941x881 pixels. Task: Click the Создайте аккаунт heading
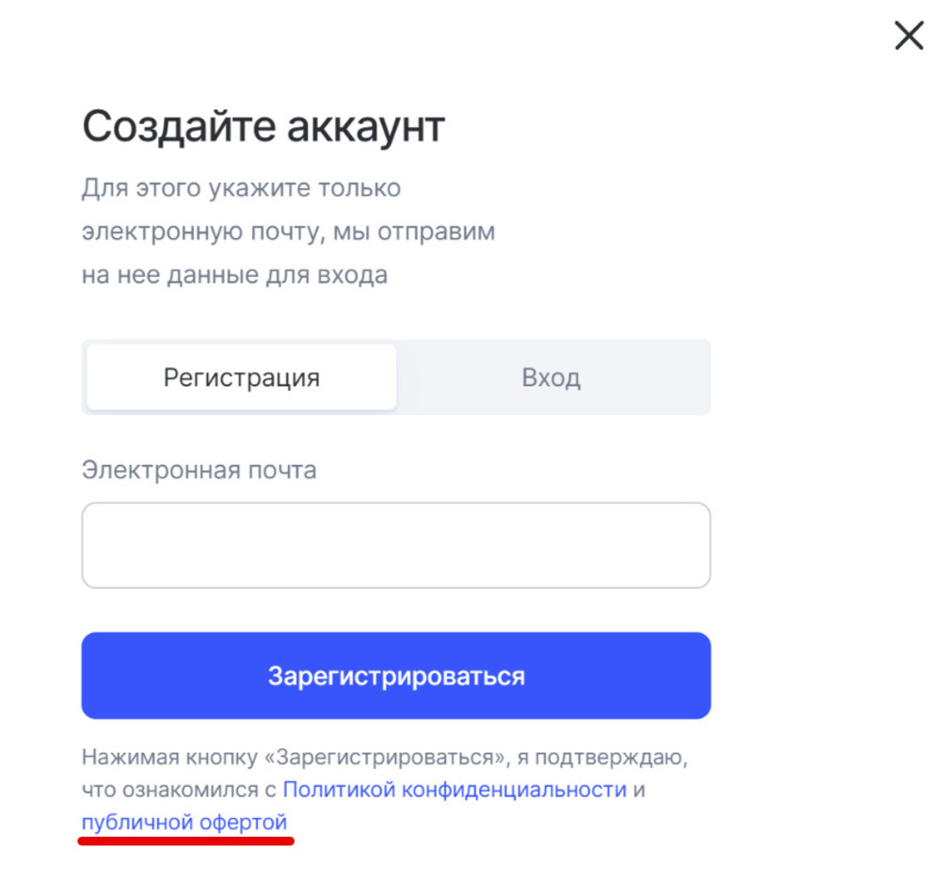click(263, 127)
